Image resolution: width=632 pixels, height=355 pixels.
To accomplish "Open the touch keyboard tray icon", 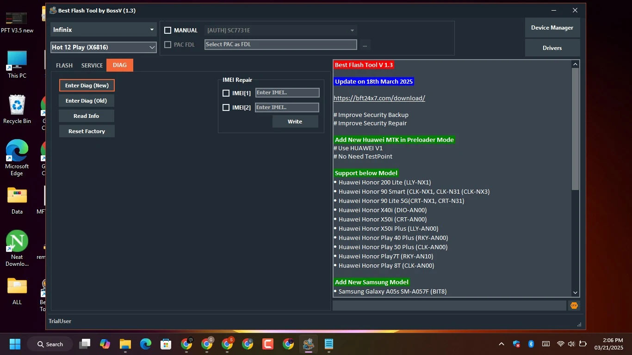I will click(546, 344).
